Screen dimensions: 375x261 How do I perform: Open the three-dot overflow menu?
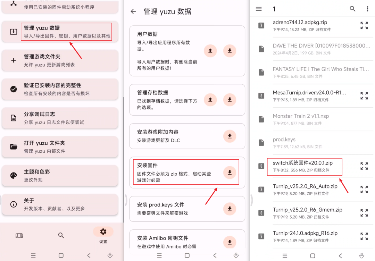[367, 9]
